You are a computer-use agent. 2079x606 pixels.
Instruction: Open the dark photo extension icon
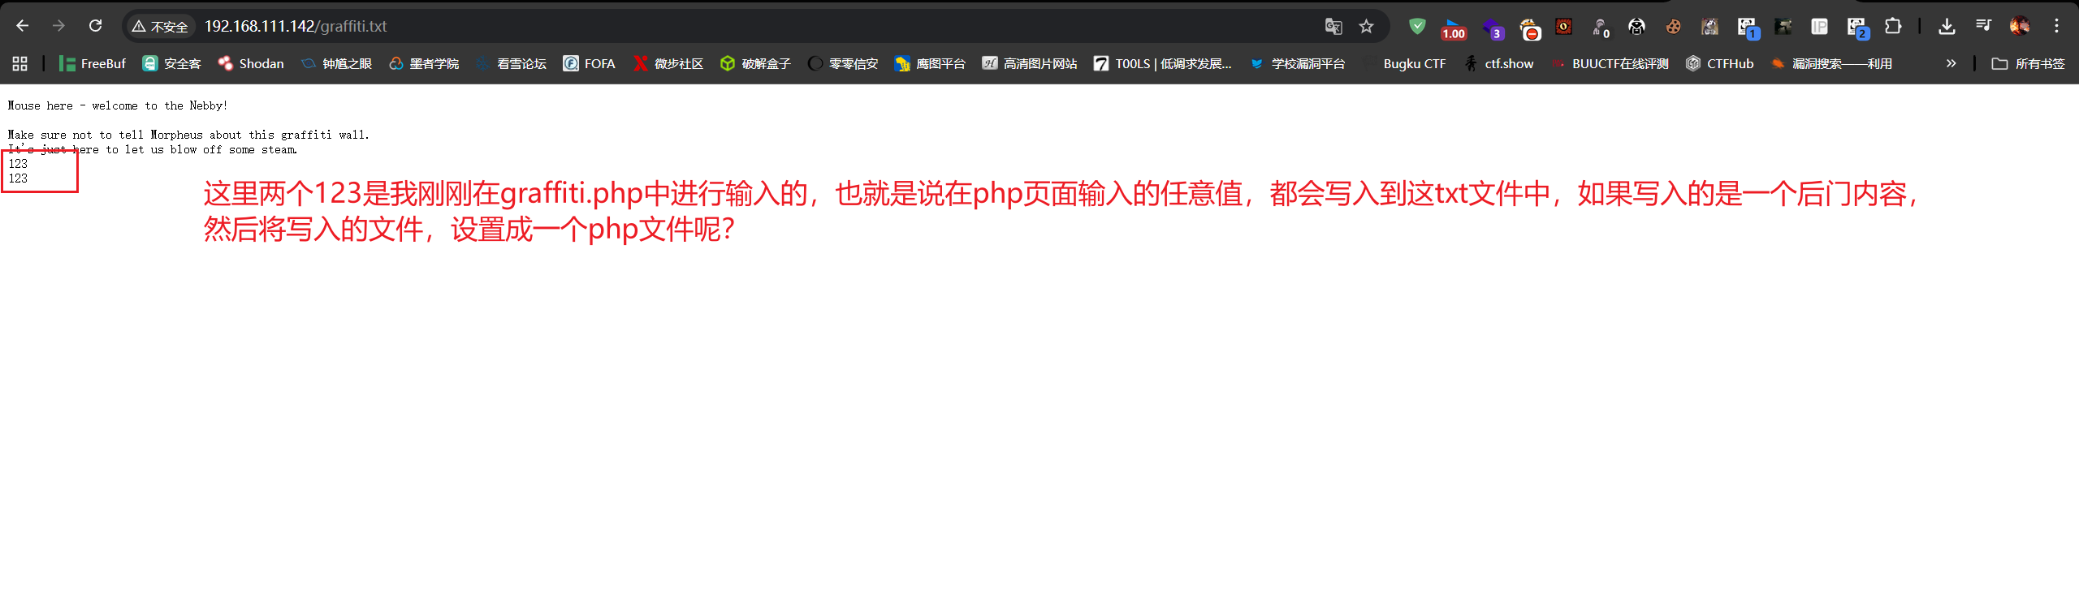click(1783, 27)
